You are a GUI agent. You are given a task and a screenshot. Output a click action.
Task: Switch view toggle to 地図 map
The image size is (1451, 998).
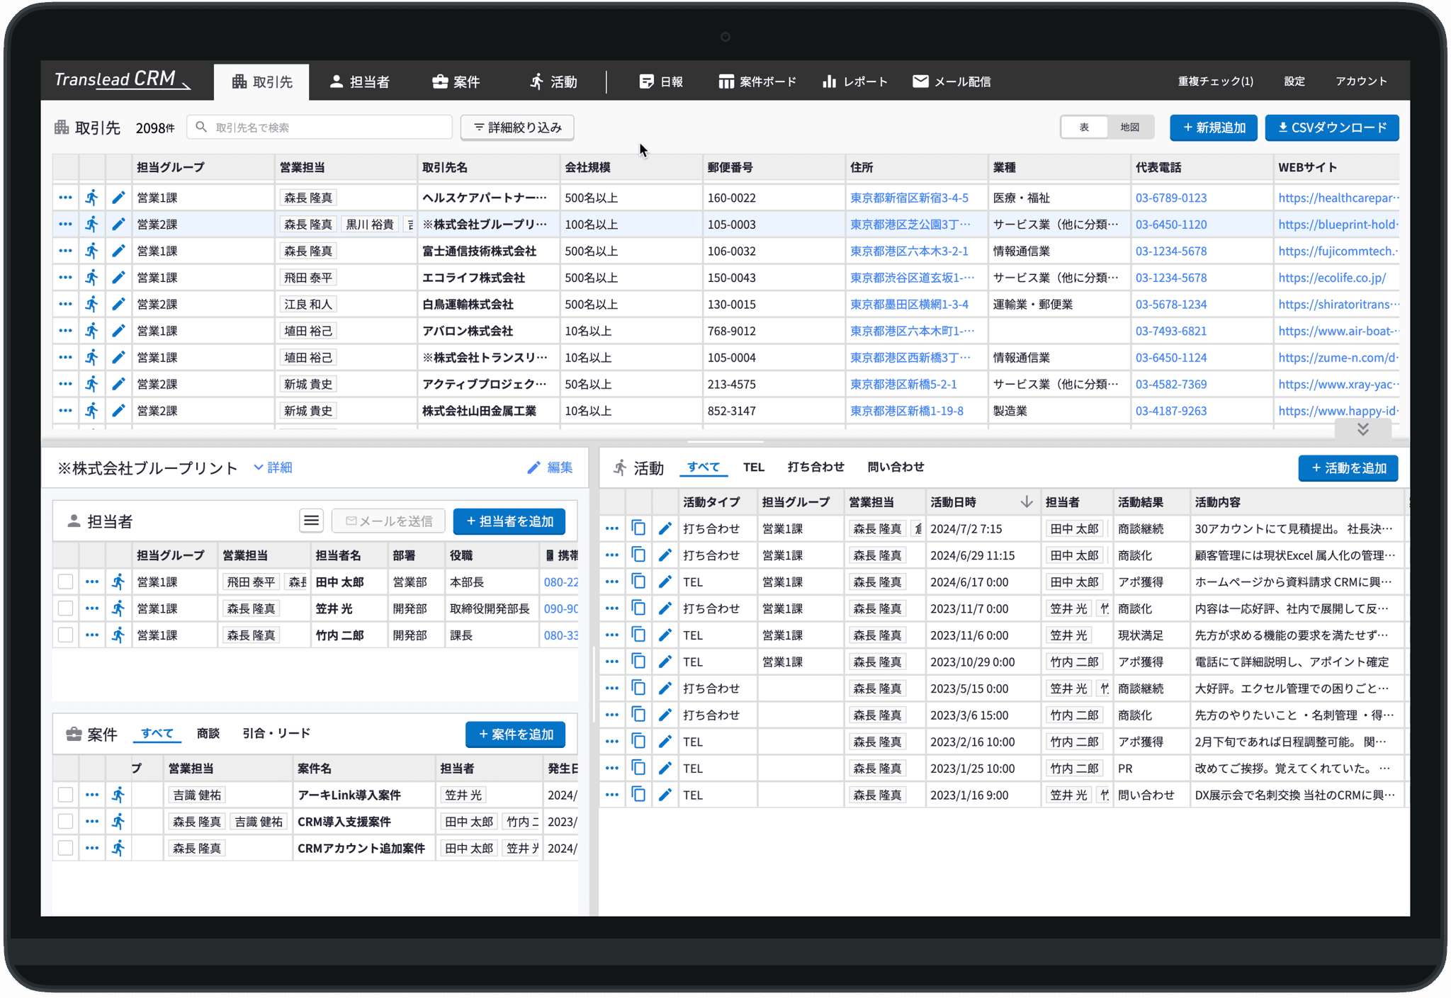(x=1129, y=127)
